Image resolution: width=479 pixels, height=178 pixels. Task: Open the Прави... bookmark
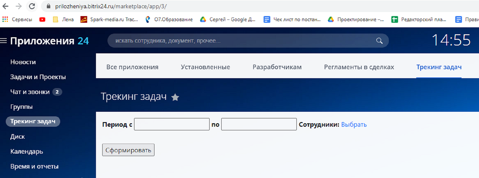(467, 19)
